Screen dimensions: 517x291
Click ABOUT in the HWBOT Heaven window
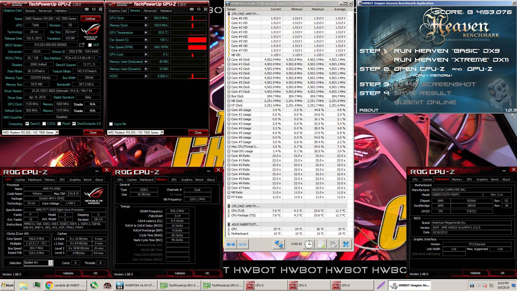(369, 110)
